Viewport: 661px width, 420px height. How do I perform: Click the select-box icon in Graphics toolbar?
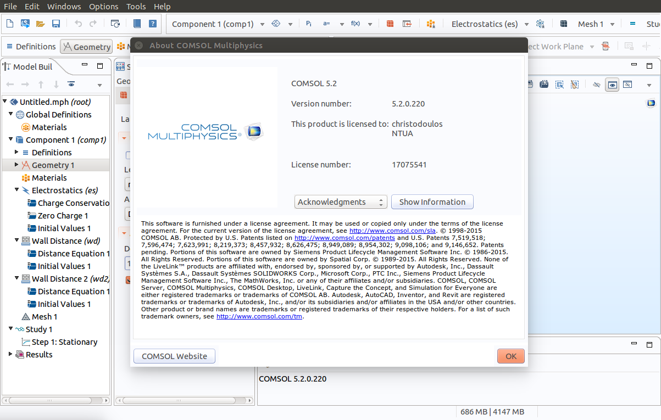559,84
